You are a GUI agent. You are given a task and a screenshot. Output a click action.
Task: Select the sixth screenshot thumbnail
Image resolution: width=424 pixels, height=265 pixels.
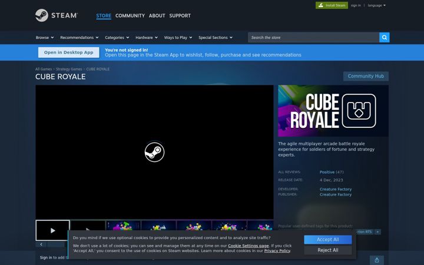[x=229, y=226]
